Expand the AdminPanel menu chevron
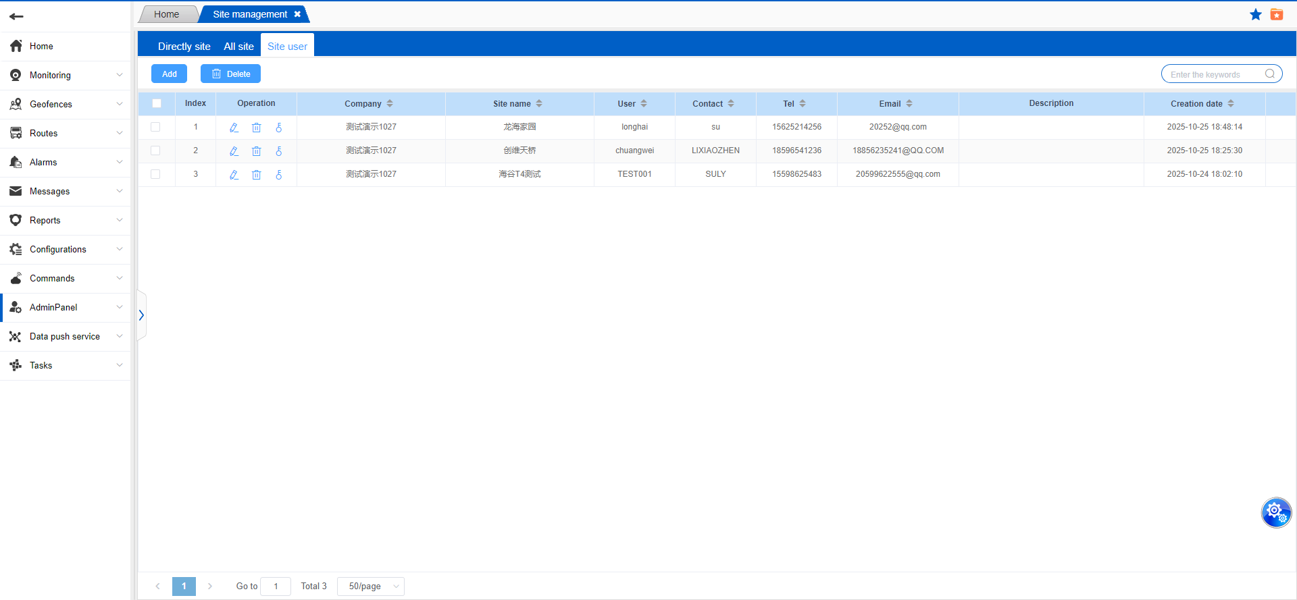Image resolution: width=1297 pixels, height=600 pixels. [120, 307]
